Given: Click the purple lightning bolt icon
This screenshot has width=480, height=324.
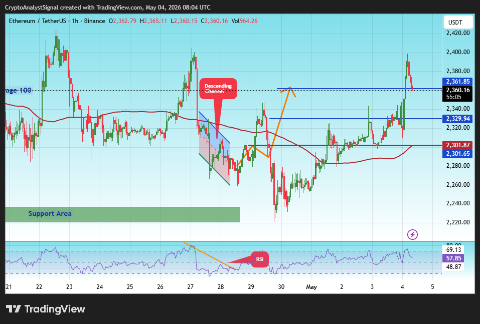Looking at the screenshot, I should coord(412,234).
